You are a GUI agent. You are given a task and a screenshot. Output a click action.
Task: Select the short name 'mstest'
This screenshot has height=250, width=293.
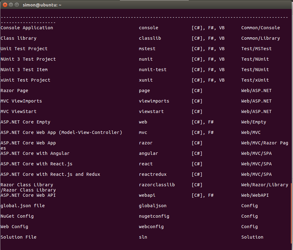coord(147,49)
